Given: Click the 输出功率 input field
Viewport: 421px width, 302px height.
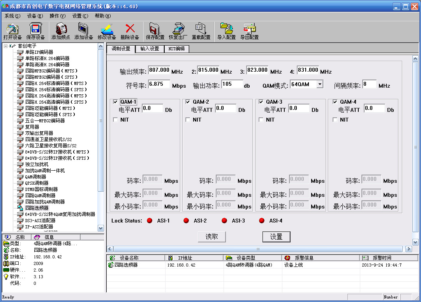Looking at the screenshot, I should 232,84.
